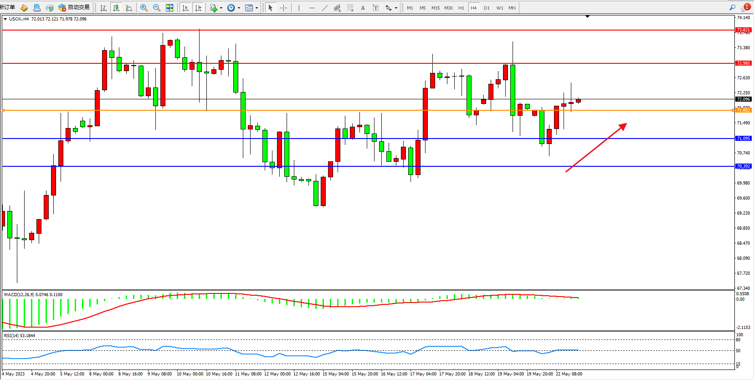Viewport: 754px width, 380px height.
Task: Select the text label 'A' tool
Action: 363,8
